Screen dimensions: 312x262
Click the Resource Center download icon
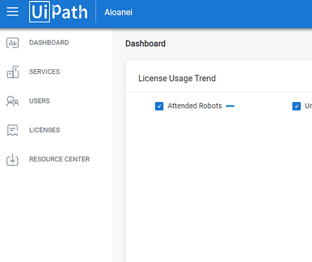point(13,159)
